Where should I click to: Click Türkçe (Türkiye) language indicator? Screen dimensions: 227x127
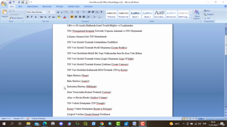38,119
